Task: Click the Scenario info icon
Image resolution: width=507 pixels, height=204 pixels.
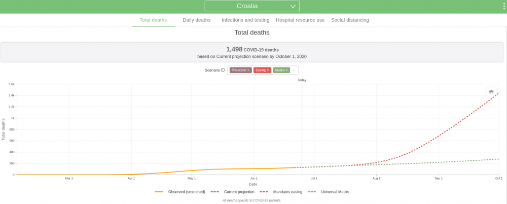Action: tap(223, 70)
